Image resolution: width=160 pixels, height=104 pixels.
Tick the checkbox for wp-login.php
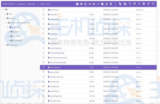[x=43, y=86]
